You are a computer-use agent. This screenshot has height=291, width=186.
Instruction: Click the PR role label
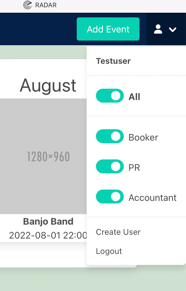(x=134, y=168)
